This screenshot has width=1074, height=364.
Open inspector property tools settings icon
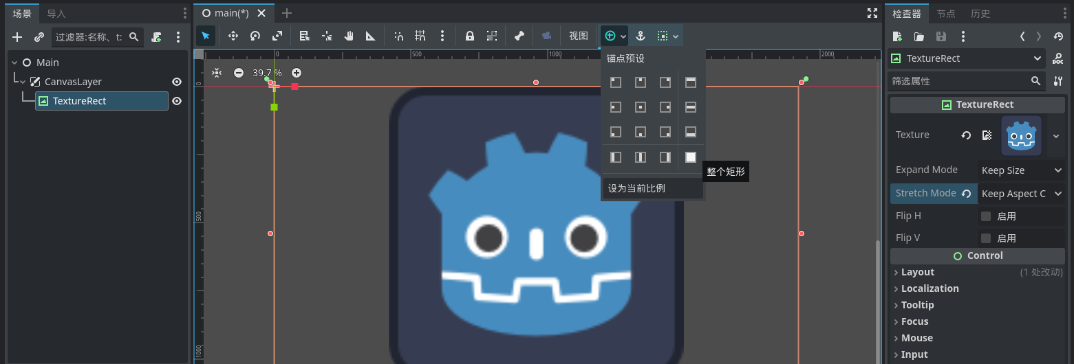(1058, 81)
